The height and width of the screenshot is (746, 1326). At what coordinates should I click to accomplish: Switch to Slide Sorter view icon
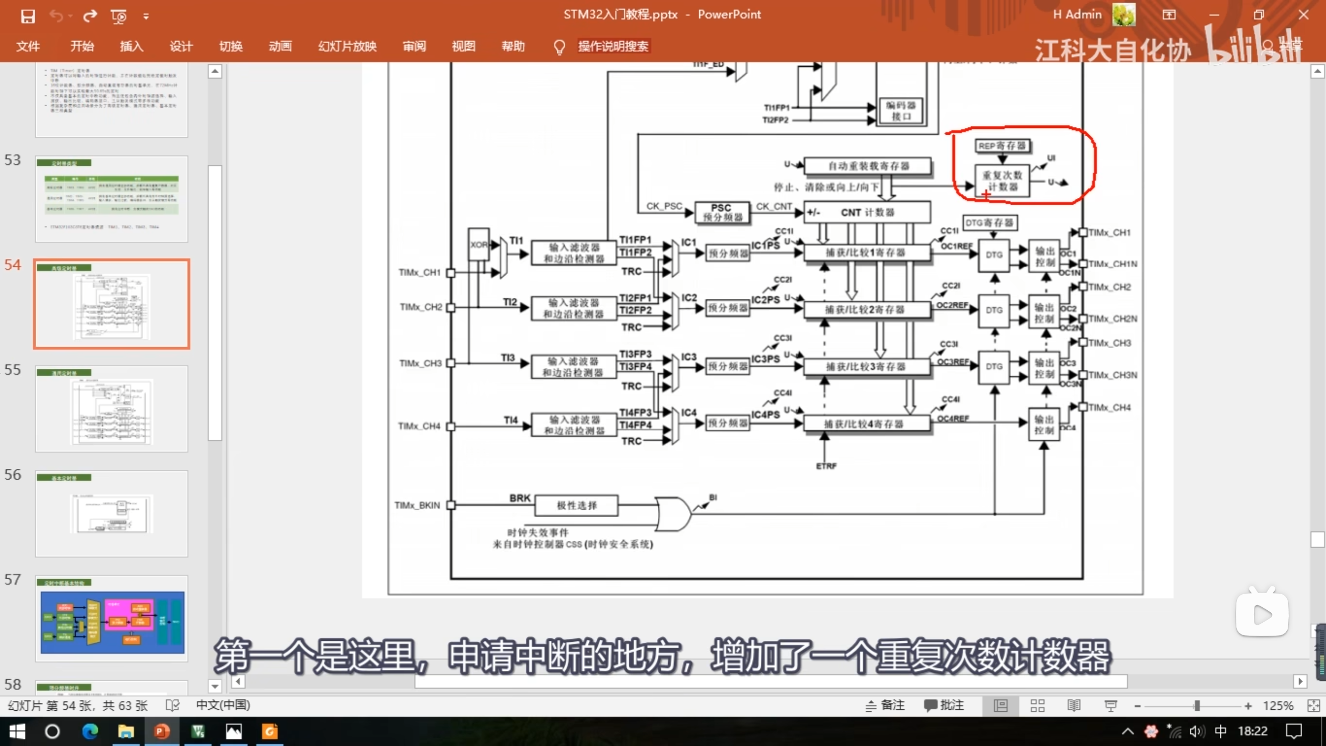coord(1037,706)
